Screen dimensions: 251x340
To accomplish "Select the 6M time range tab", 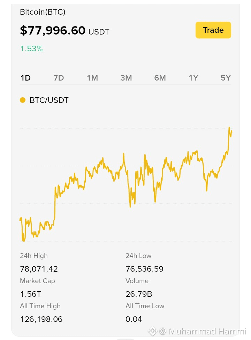I will click(160, 78).
